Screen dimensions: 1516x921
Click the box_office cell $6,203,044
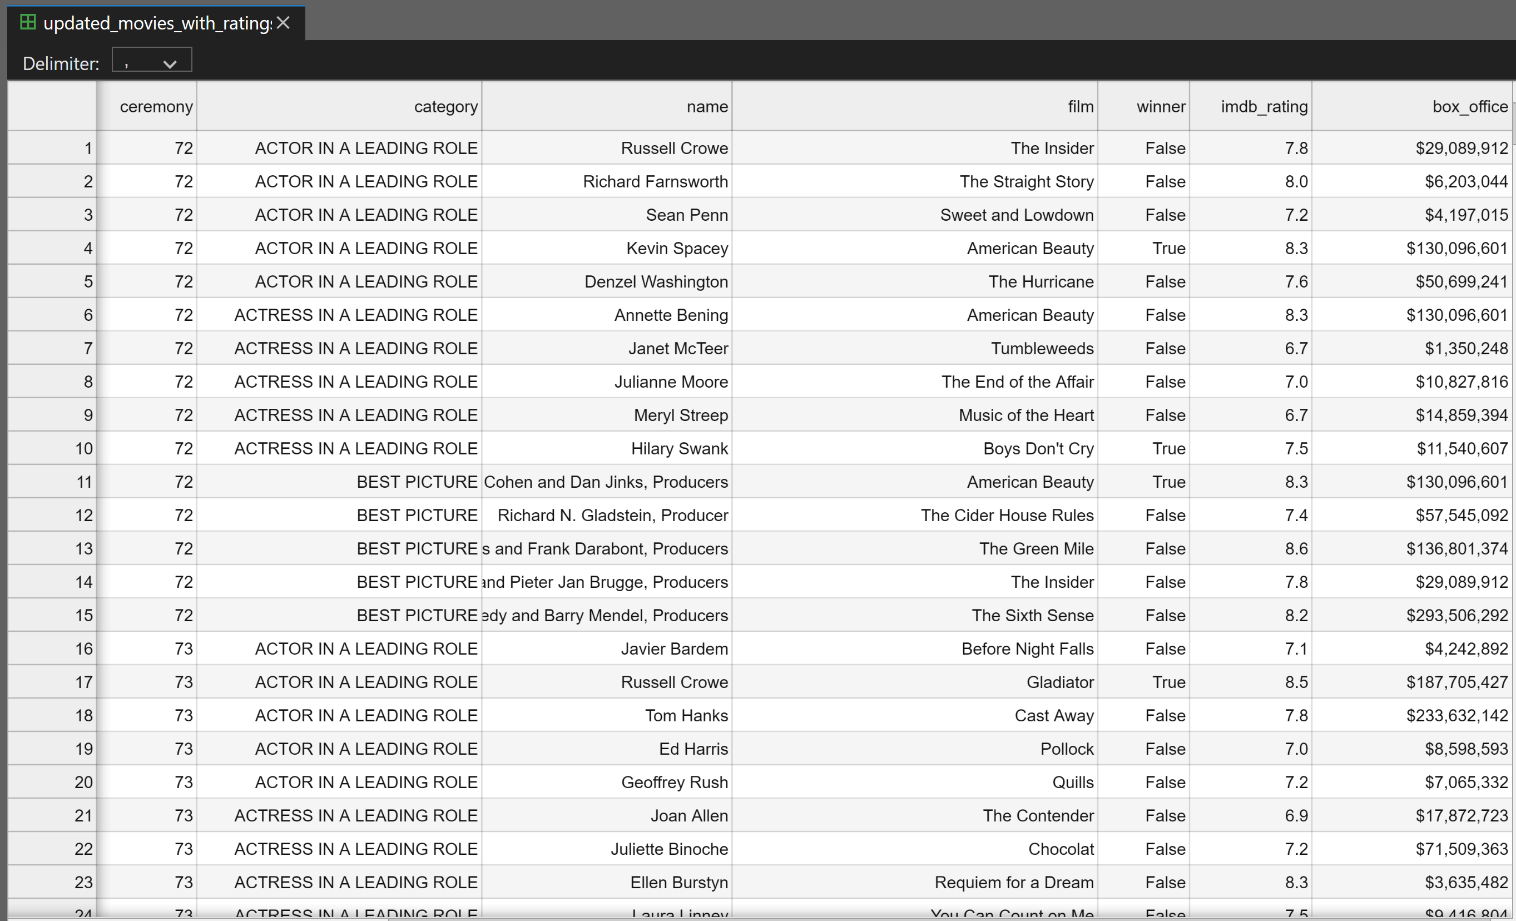1412,181
